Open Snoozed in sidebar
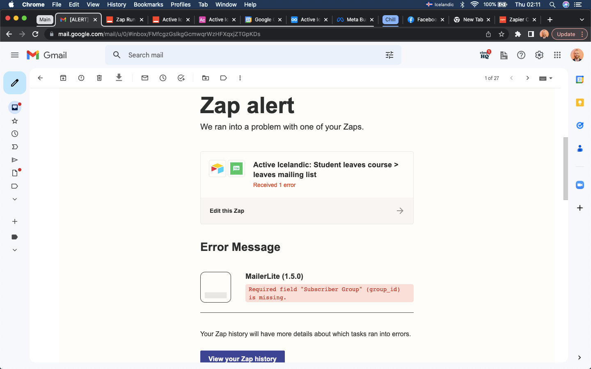 [15, 134]
